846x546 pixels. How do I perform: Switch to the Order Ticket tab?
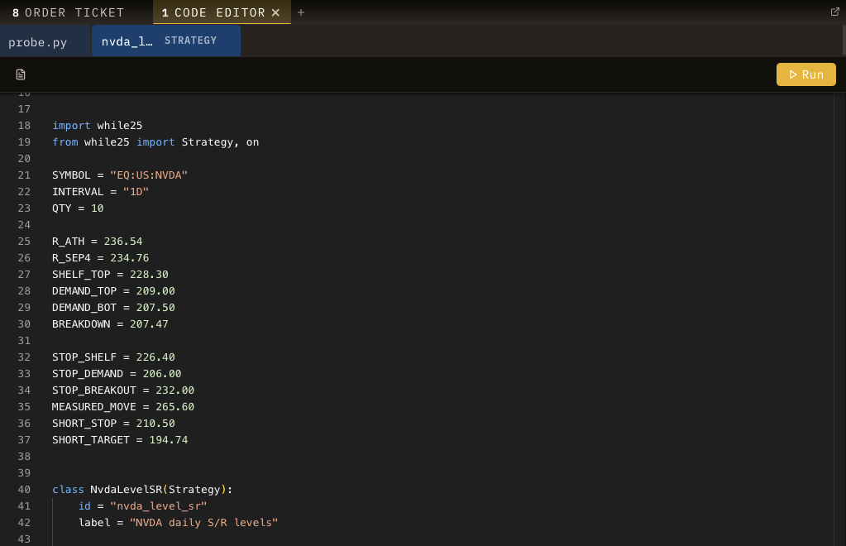[x=69, y=12]
